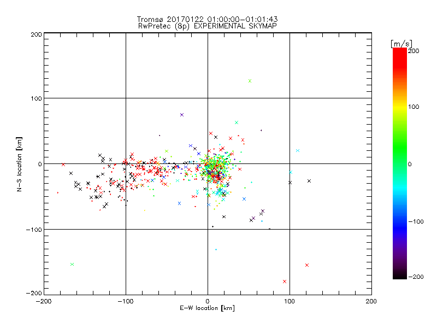The height and width of the screenshot is (328, 437).
Task: Select the red cross east of the 100 km gridline at -155 km
Action: tap(307, 265)
